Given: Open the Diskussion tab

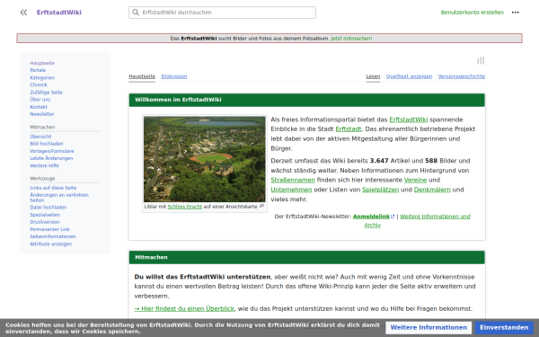Looking at the screenshot, I should [174, 76].
